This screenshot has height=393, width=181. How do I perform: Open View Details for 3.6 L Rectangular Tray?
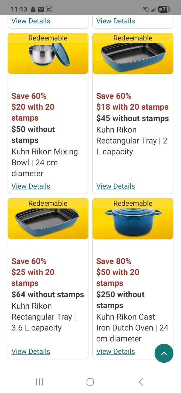coord(31,352)
